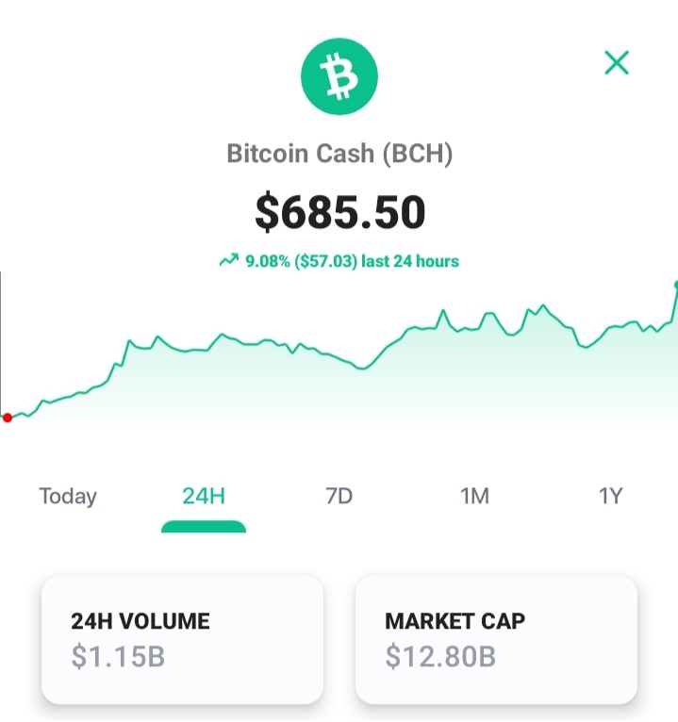The height and width of the screenshot is (722, 678).
Task: Switch chart to 1M range
Action: pos(474,497)
